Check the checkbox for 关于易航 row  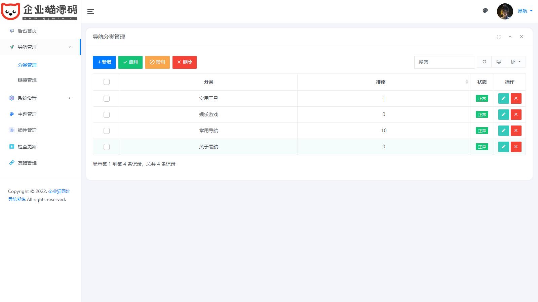coord(107,147)
